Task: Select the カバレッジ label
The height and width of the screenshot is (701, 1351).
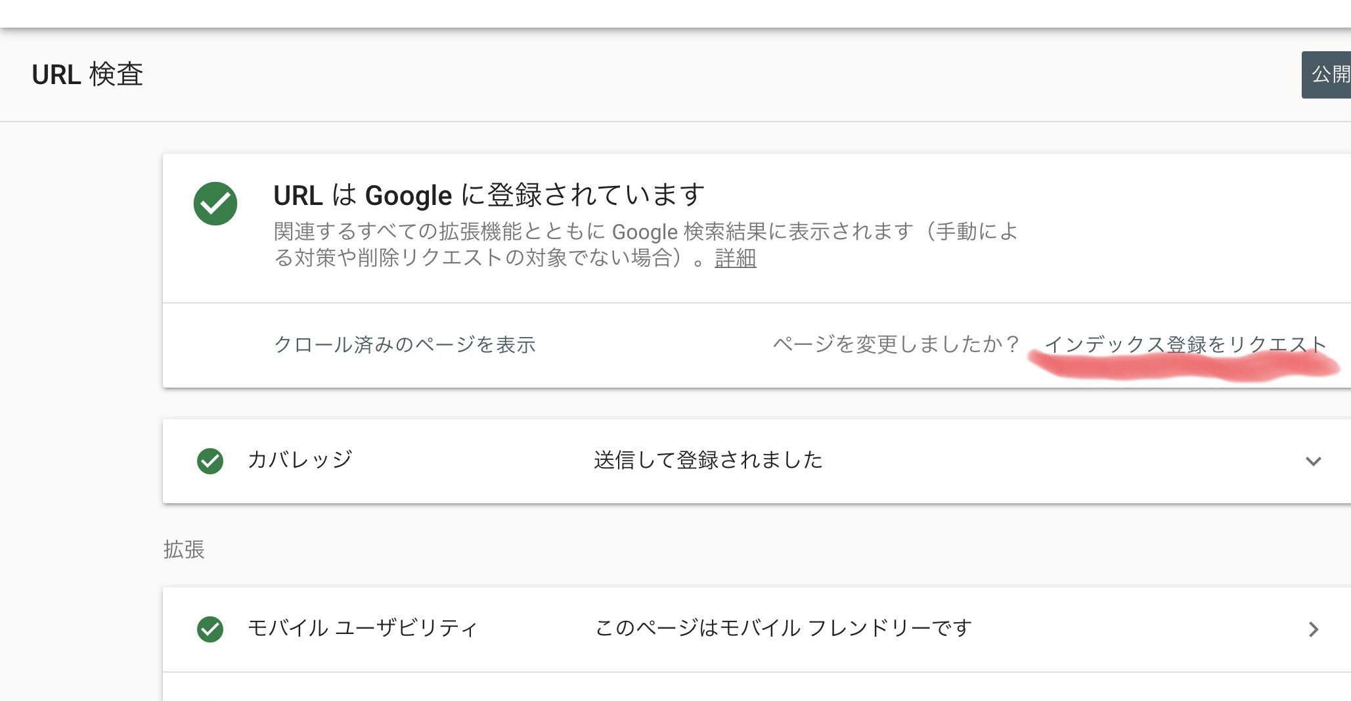Action: 300,460
